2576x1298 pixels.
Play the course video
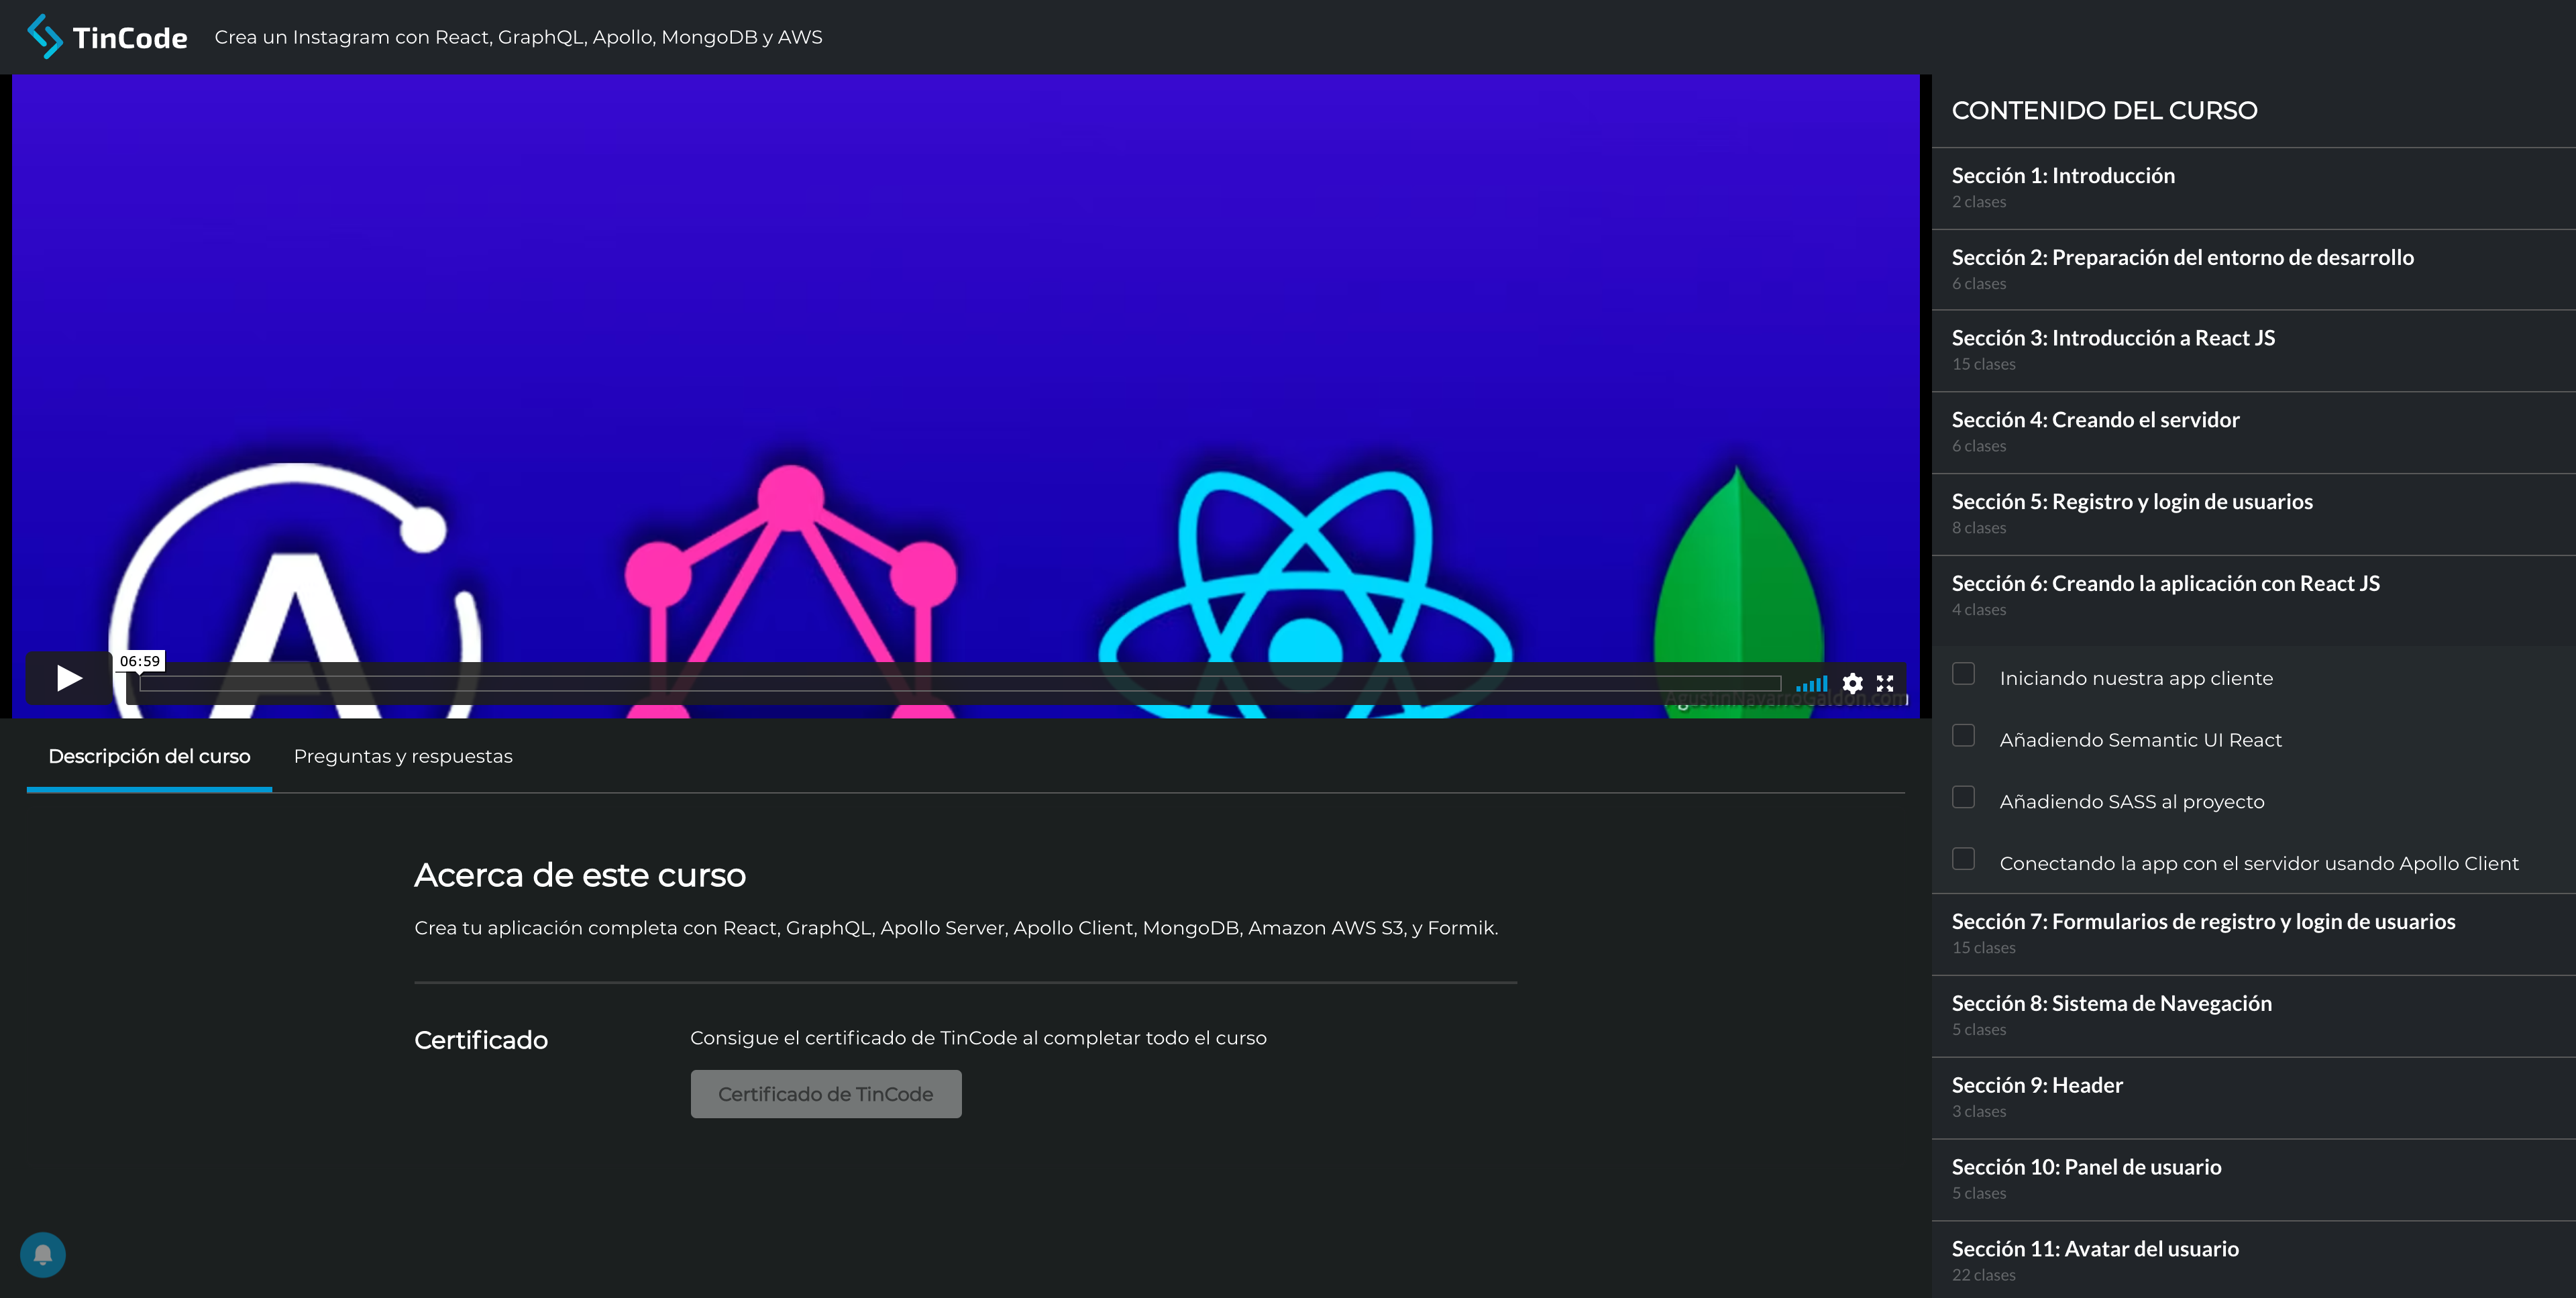68,679
